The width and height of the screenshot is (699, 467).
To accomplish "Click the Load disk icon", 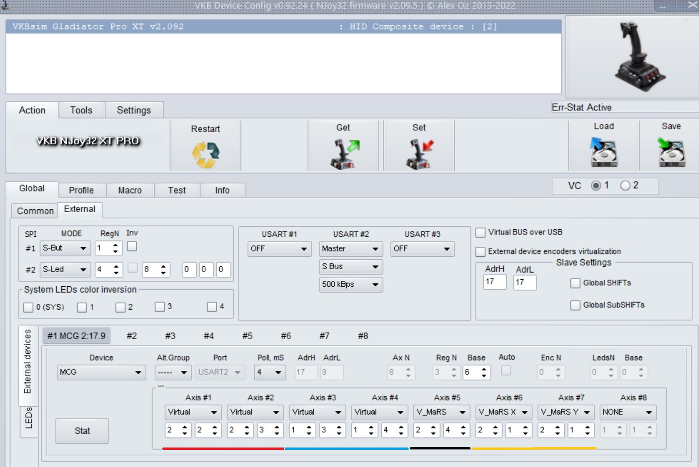I will 603,152.
